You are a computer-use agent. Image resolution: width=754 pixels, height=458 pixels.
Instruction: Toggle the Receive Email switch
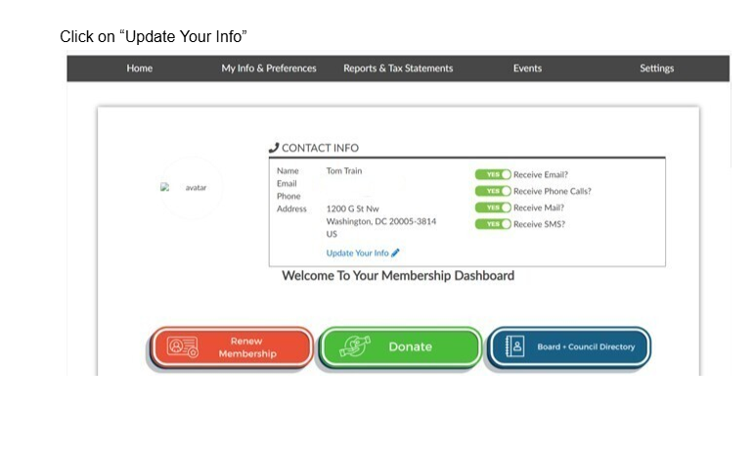493,174
